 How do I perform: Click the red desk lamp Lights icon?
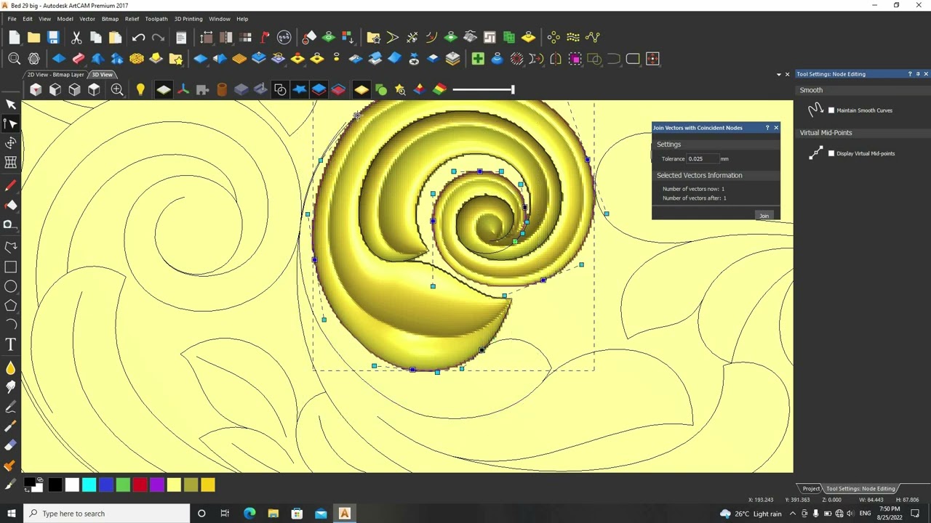(x=265, y=37)
